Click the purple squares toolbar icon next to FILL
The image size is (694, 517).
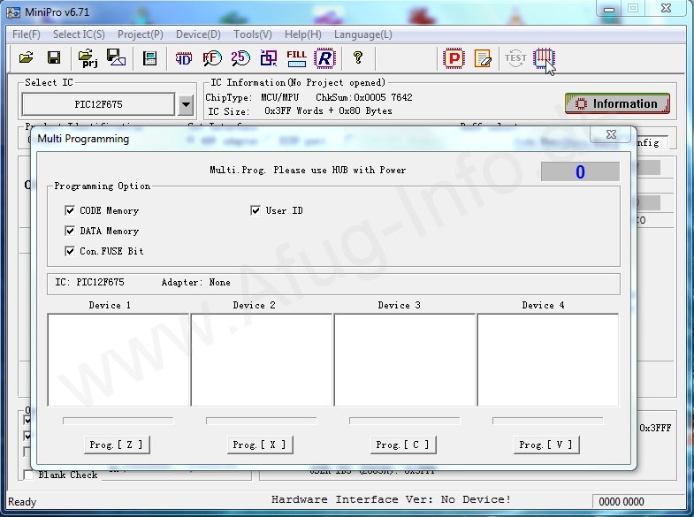(x=268, y=58)
